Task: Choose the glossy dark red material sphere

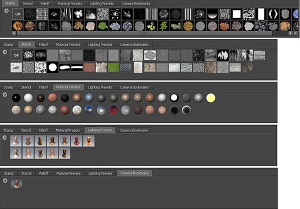Action: (x=114, y=110)
